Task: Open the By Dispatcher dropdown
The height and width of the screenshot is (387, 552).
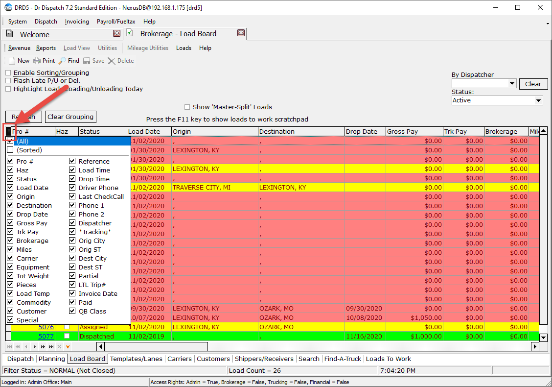Action: point(512,84)
